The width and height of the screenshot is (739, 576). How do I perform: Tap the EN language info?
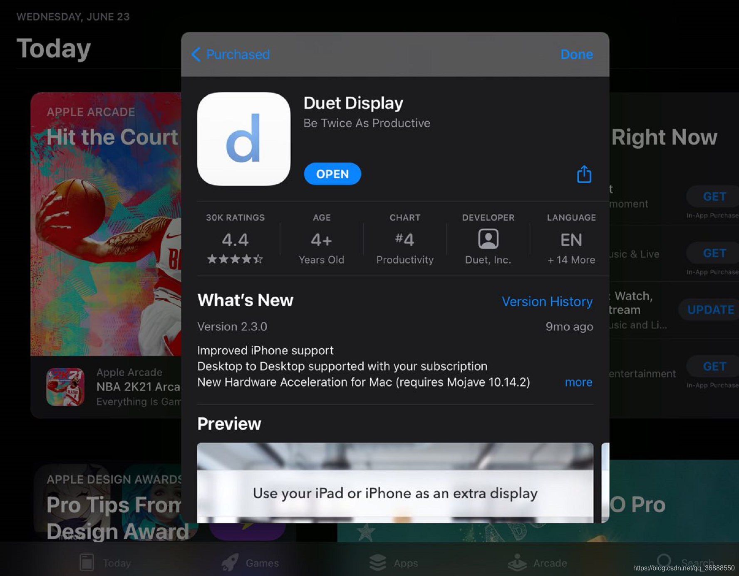tap(571, 239)
